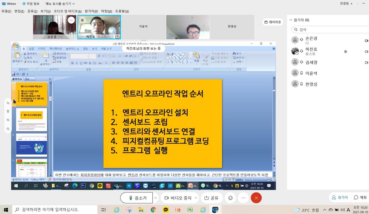The width and height of the screenshot is (369, 214).
Task: Click 비디오 중지 to stop video
Action: click(178, 198)
